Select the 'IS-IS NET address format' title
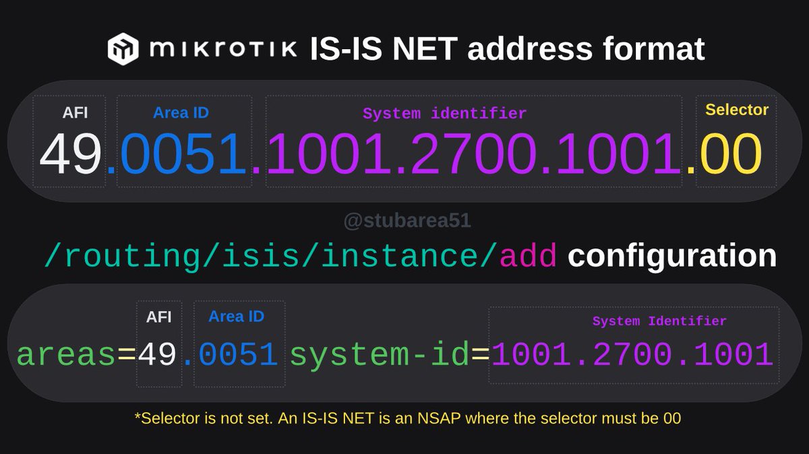Viewport: 809px width, 454px height. pyautogui.click(x=508, y=50)
